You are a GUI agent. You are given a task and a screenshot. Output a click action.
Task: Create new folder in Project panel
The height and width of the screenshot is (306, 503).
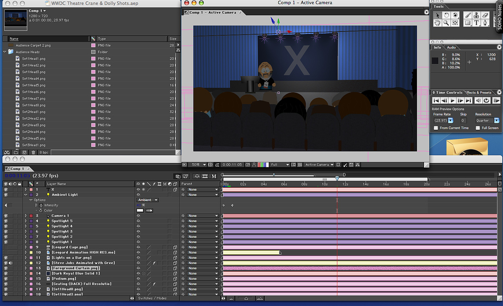pyautogui.click(x=15, y=153)
